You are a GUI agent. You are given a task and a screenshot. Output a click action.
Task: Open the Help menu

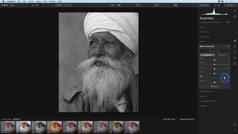point(59,1)
